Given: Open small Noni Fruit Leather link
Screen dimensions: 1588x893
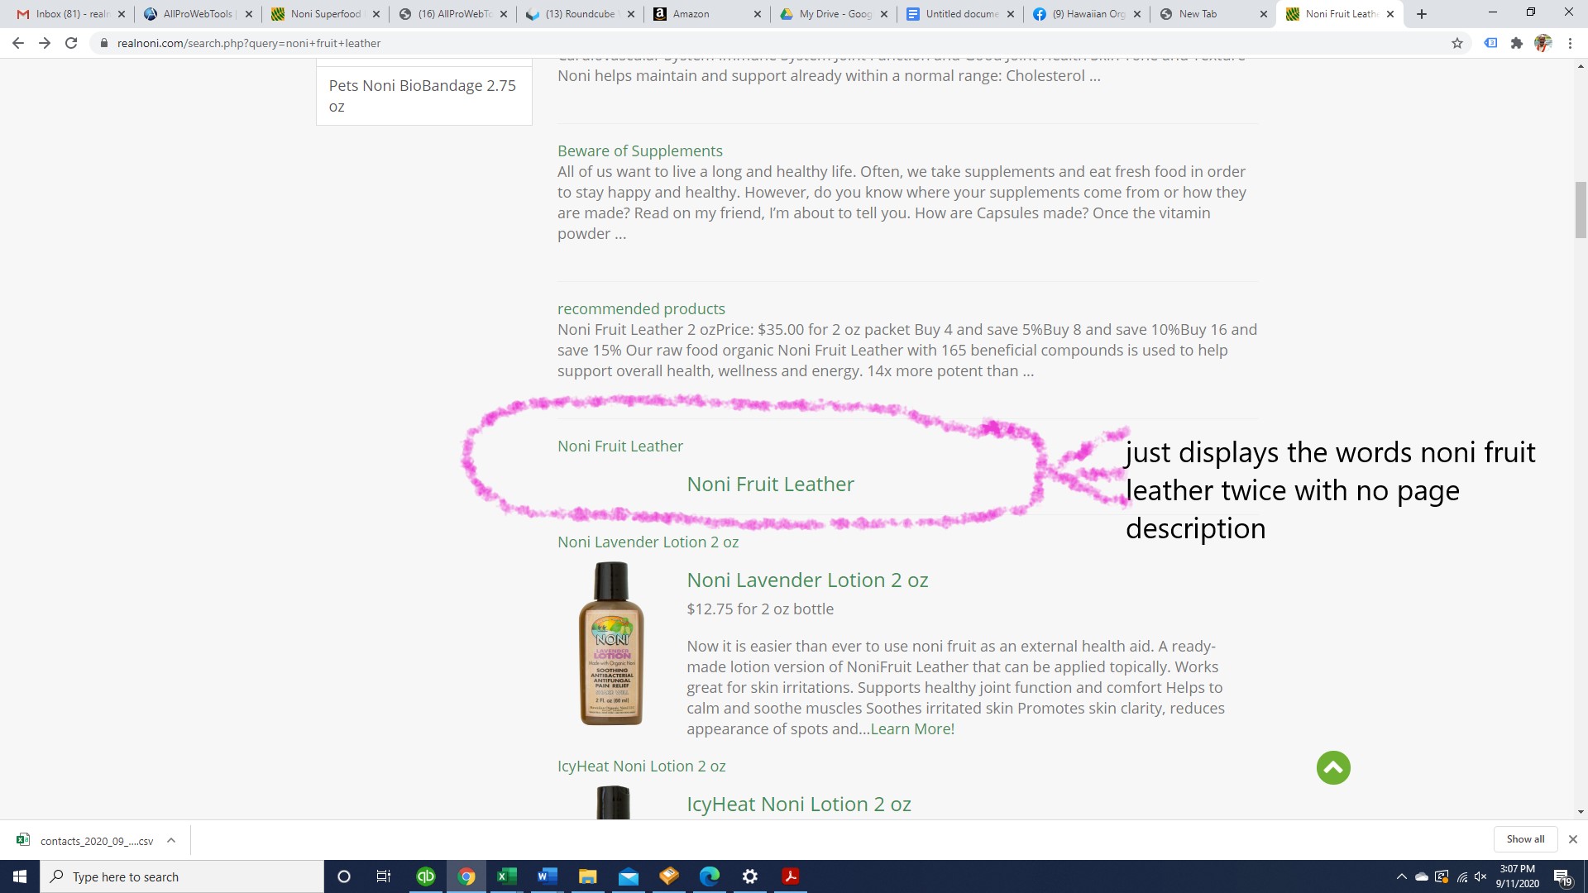Looking at the screenshot, I should click(620, 446).
